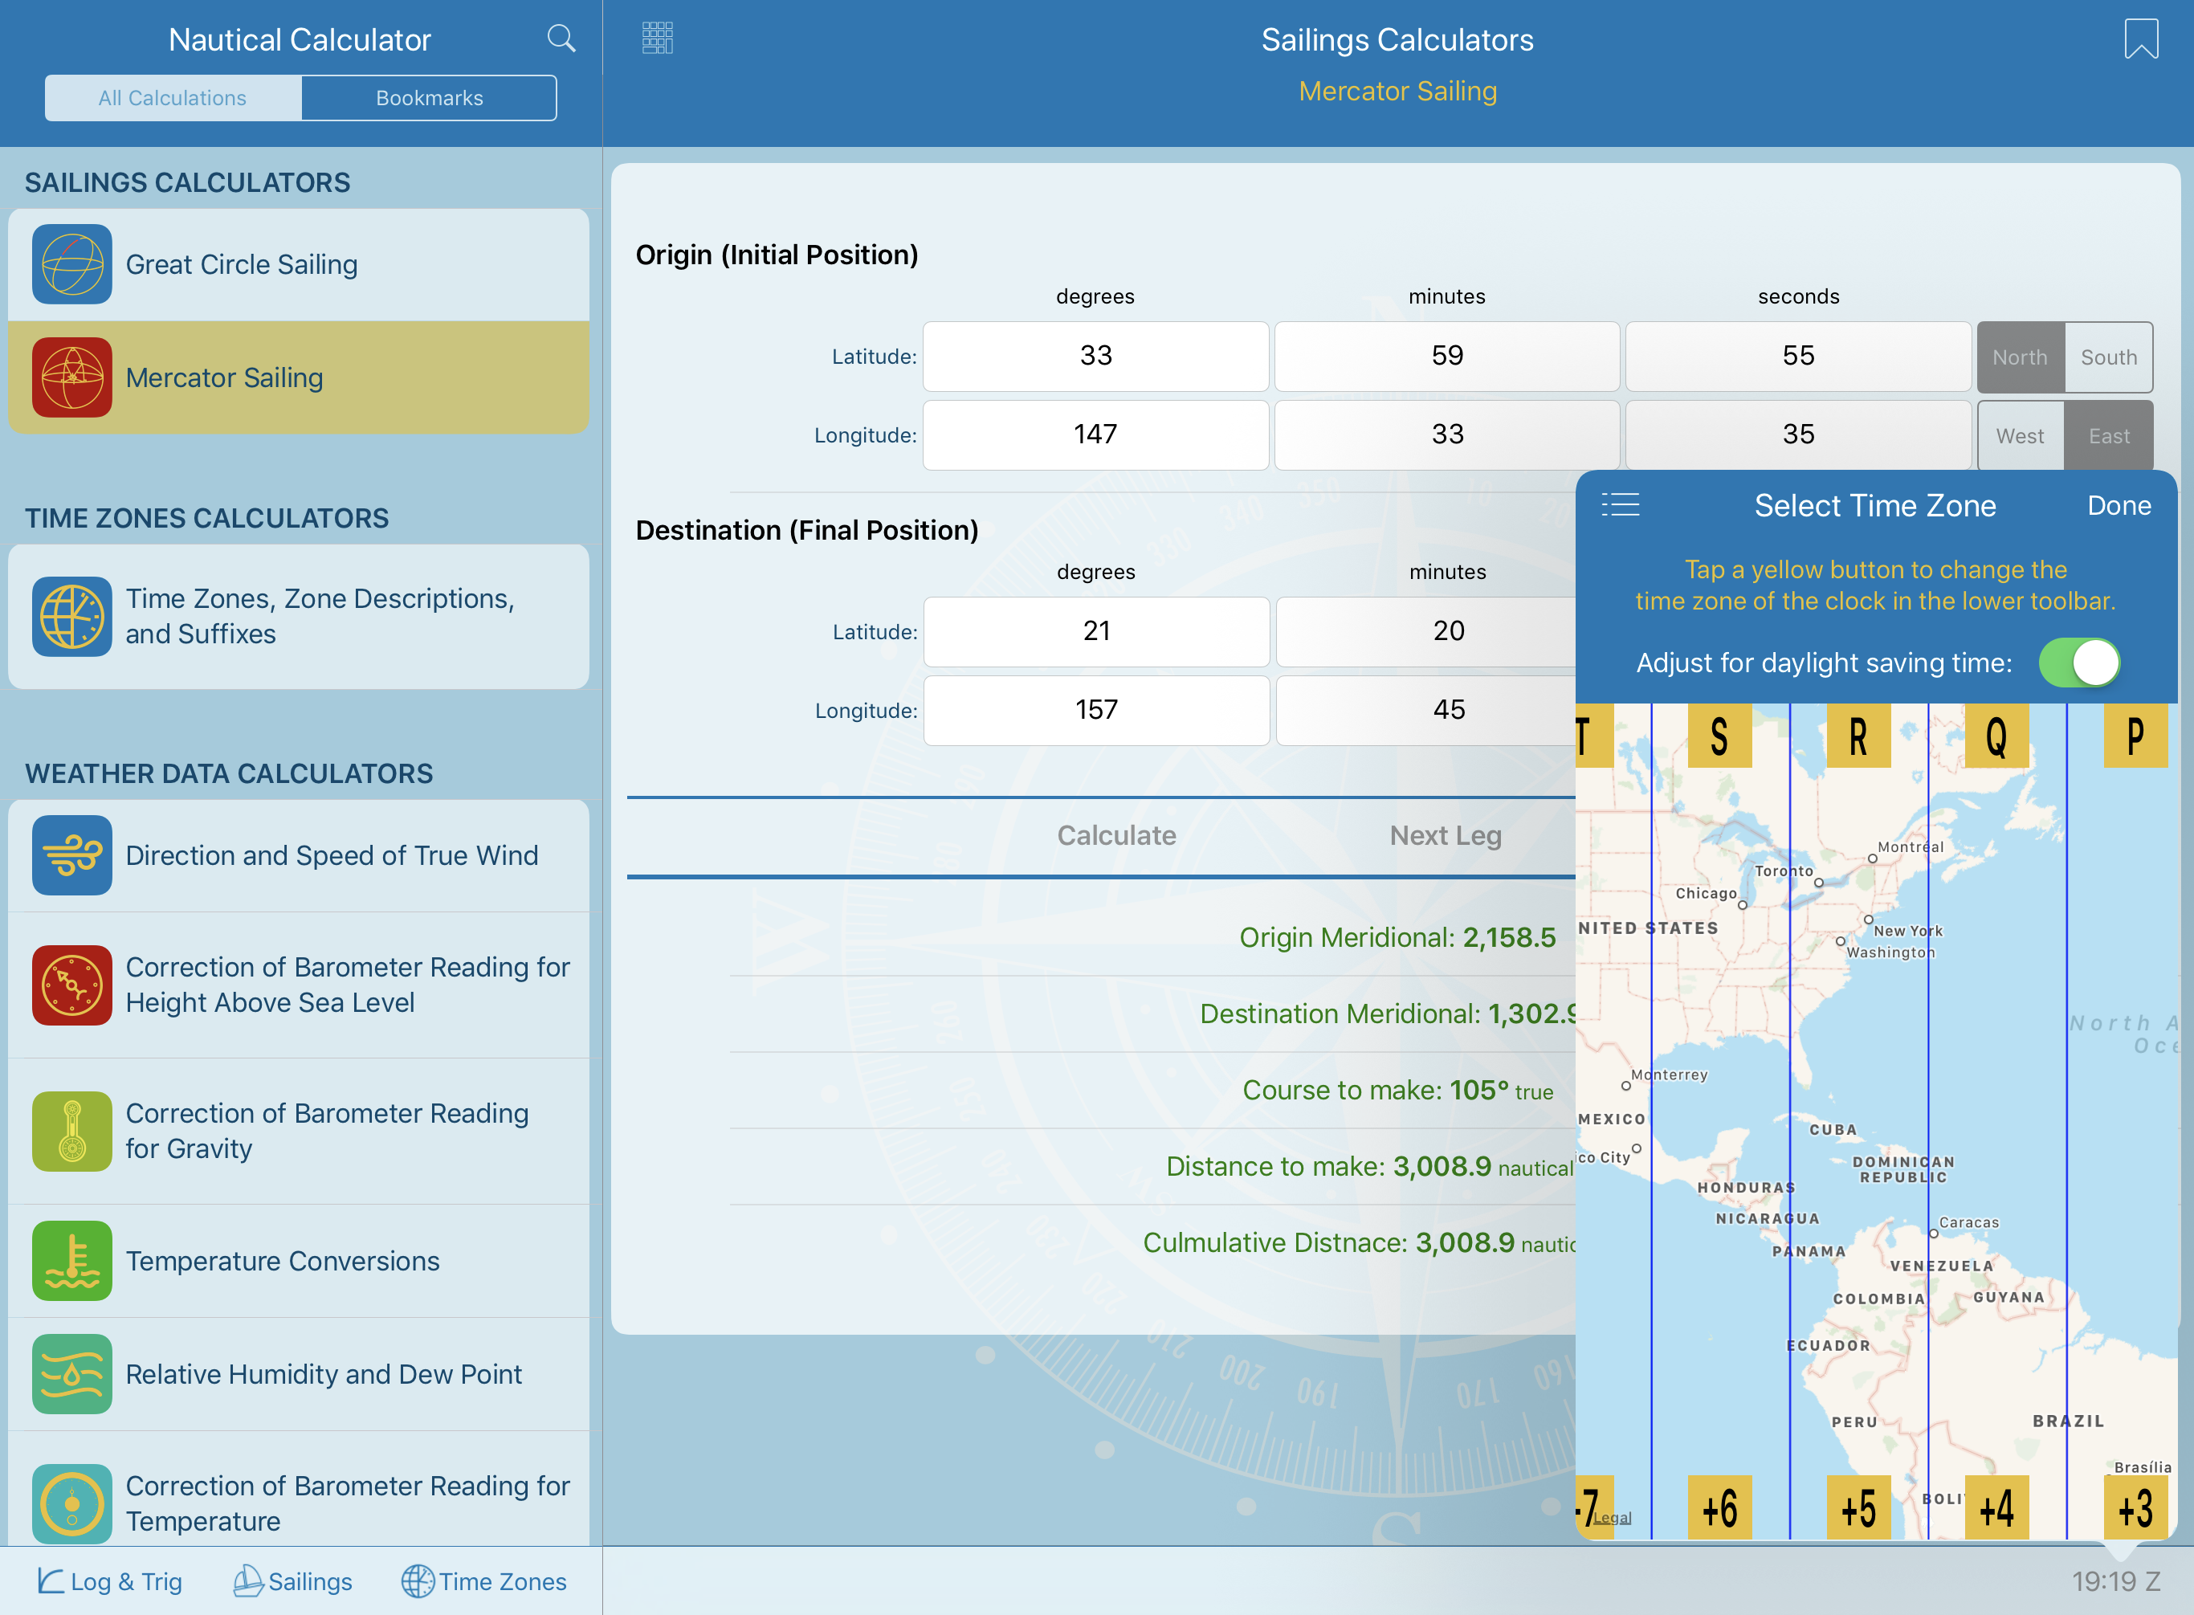Click the Origin Meridional 2,158.5 result
Viewport: 2194px width, 1615px height.
[x=1397, y=937]
